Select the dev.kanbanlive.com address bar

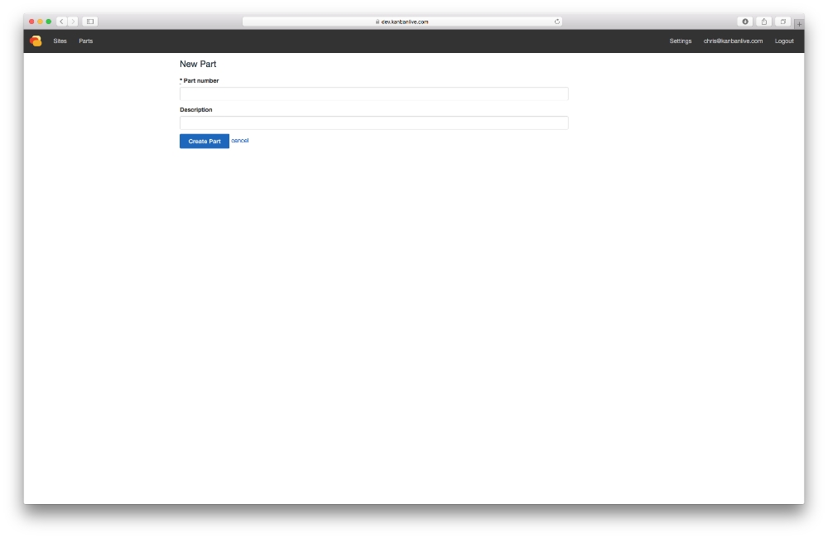tap(402, 22)
